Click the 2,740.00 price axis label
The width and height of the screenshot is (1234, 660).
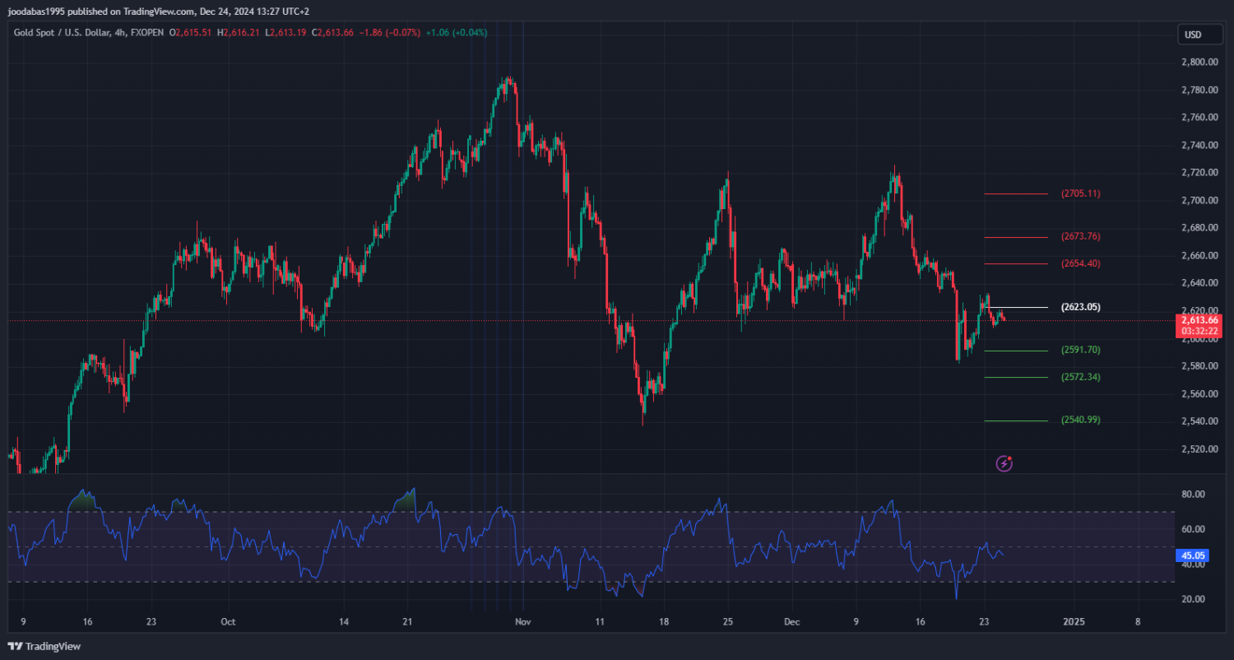(x=1199, y=145)
